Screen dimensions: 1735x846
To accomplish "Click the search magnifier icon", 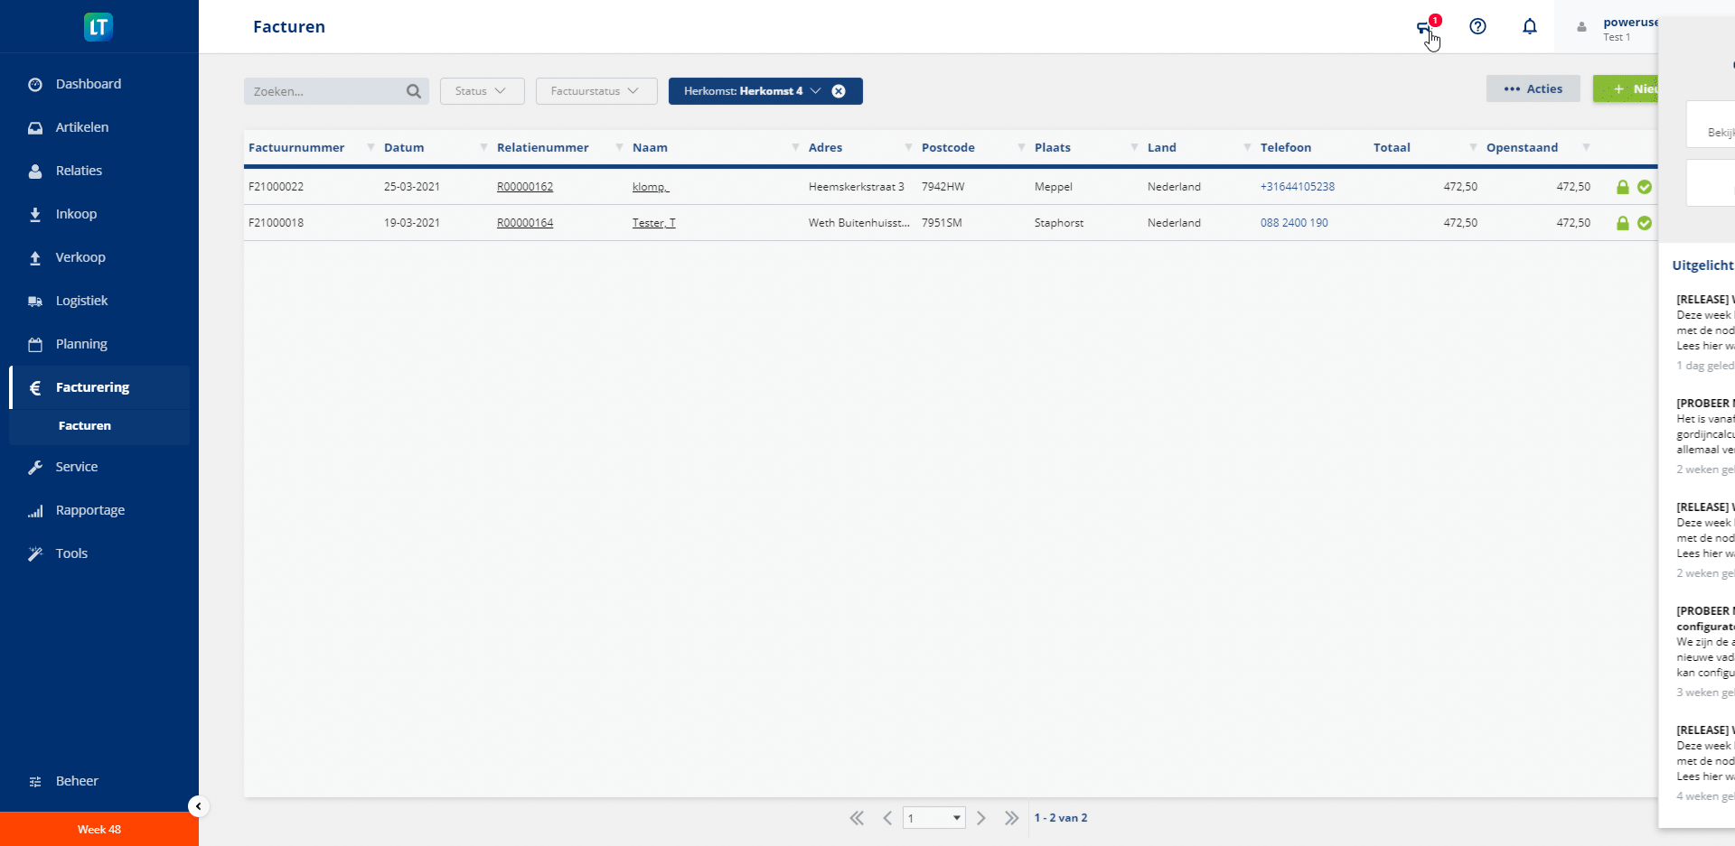I will (414, 91).
